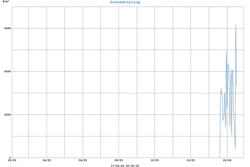This screenshot has width=250, height=167.
Task: Click the final data point at line's end
Action: [236, 85]
